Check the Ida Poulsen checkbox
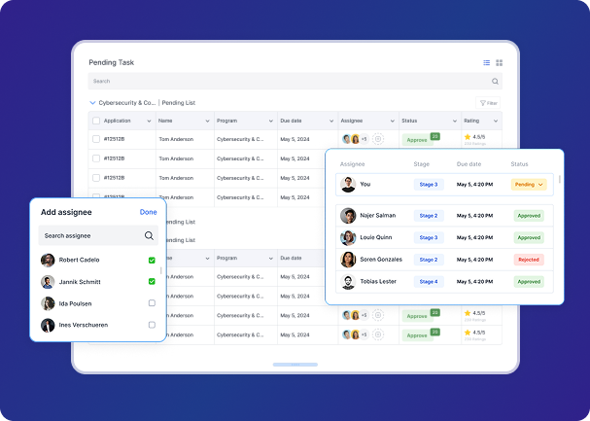Viewport: 590px width, 421px height. coord(152,303)
